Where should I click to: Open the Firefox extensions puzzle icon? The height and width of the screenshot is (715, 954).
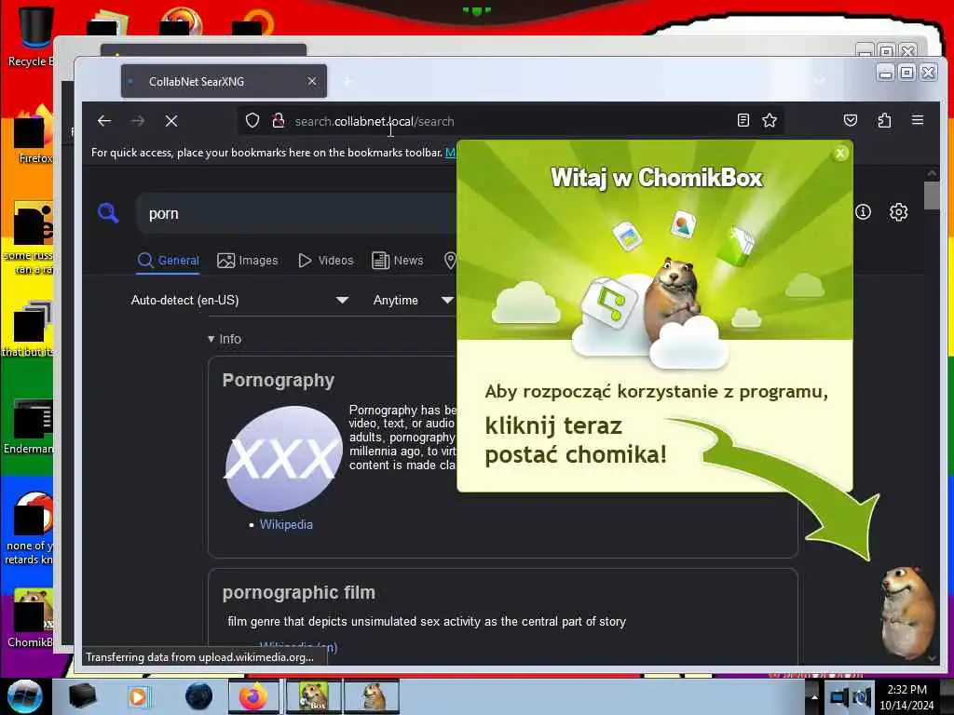pyautogui.click(x=884, y=120)
